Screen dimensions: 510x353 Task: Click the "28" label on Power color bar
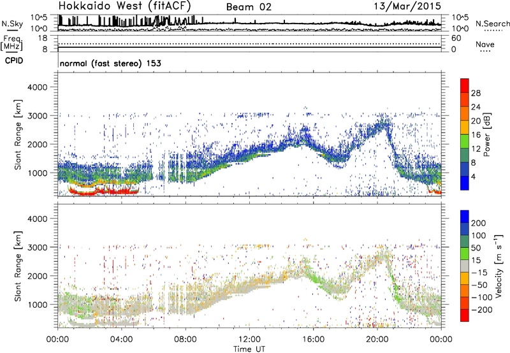click(476, 93)
